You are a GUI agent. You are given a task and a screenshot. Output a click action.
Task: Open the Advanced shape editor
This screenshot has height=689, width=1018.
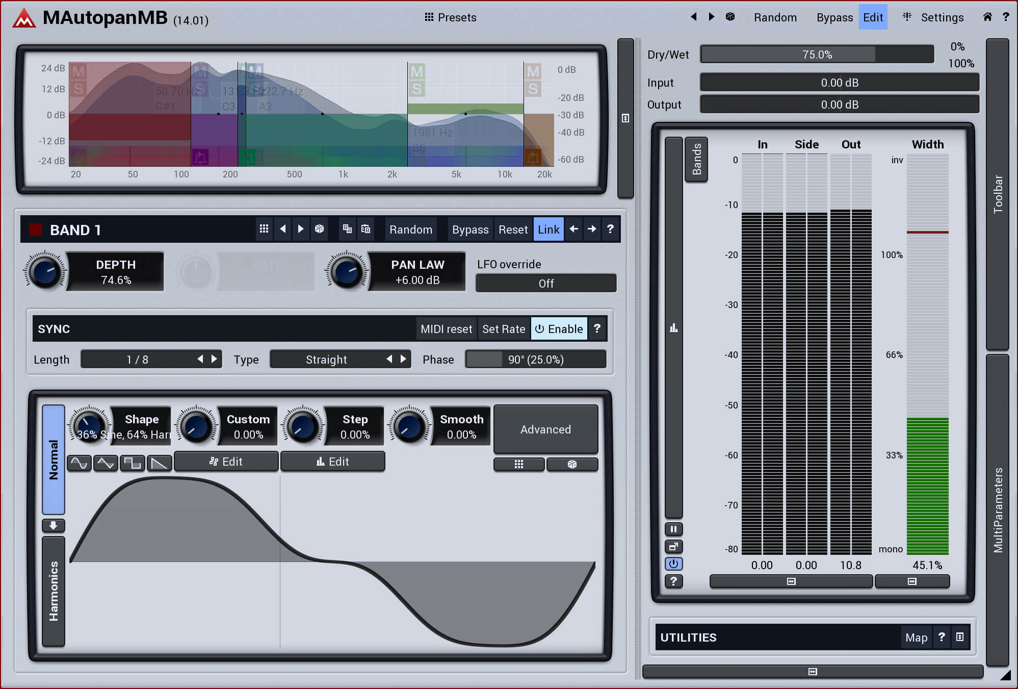[x=545, y=429]
